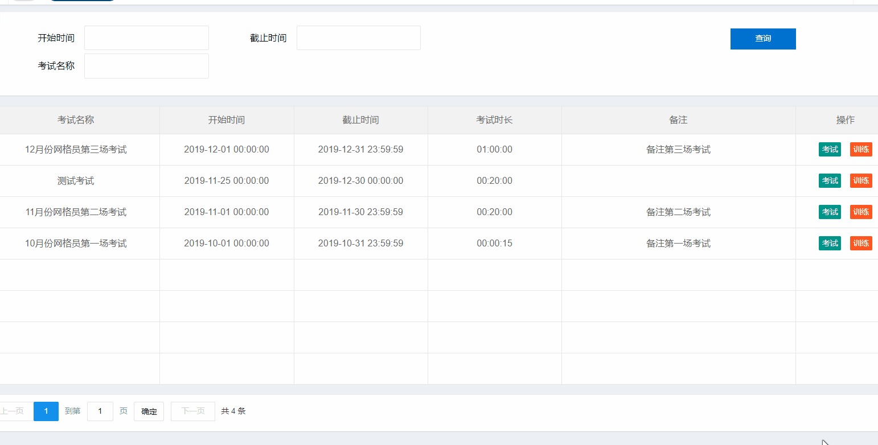The image size is (878, 445).
Task: Select page 1 in pagination
Action: [46, 411]
